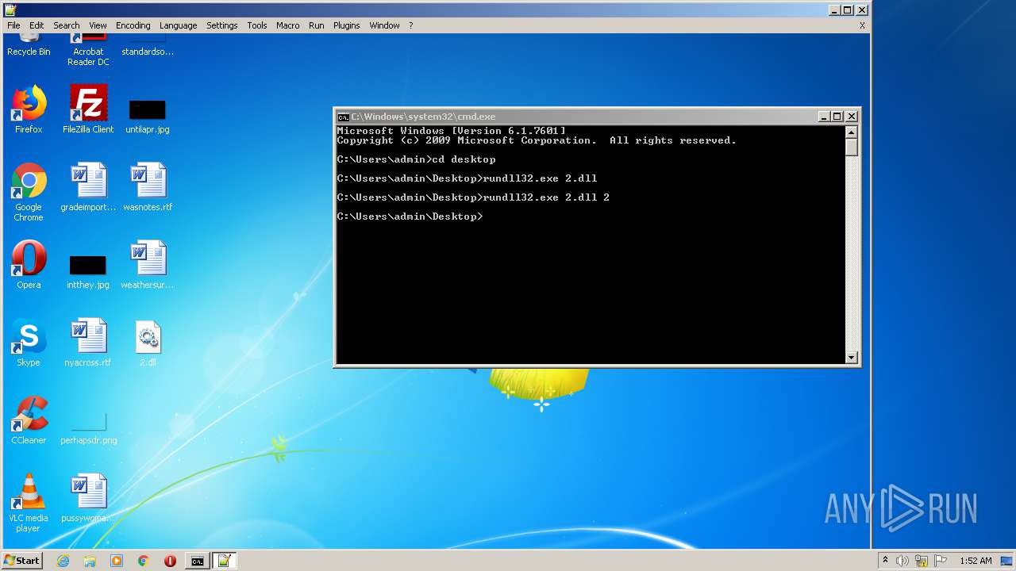Open the Tools menu

256,25
